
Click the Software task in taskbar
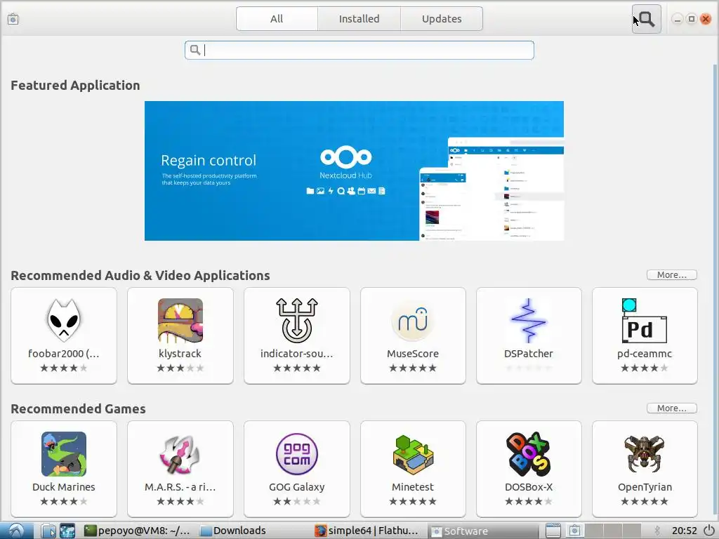(484, 531)
